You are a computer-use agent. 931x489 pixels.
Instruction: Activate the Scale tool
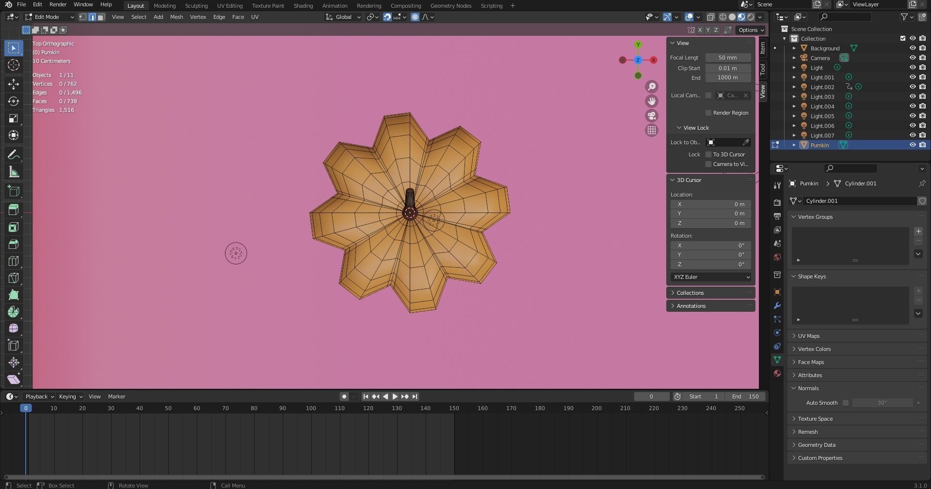14,119
